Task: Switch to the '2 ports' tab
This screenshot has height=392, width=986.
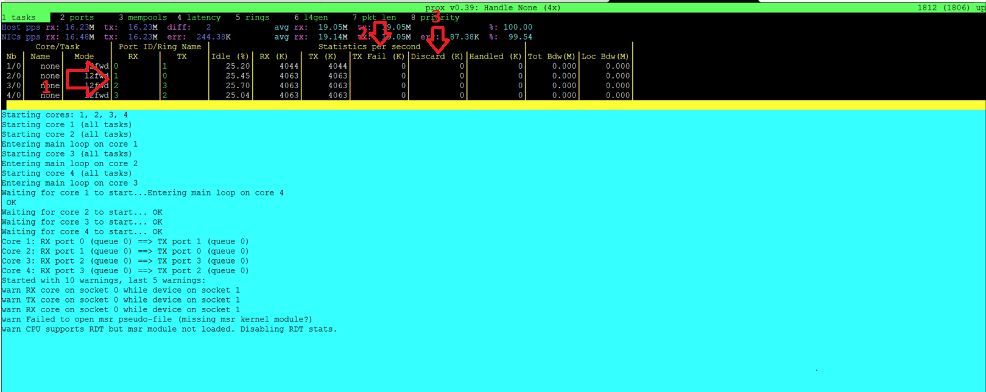Action: (x=77, y=18)
